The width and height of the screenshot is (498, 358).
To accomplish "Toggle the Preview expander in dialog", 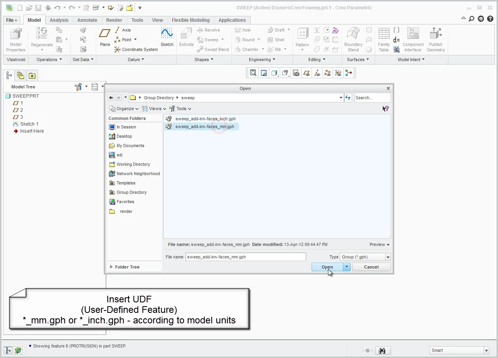I will coord(379,244).
